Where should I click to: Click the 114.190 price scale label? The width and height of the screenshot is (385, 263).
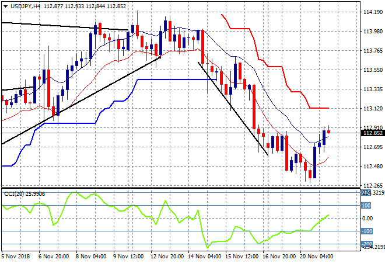point(373,12)
